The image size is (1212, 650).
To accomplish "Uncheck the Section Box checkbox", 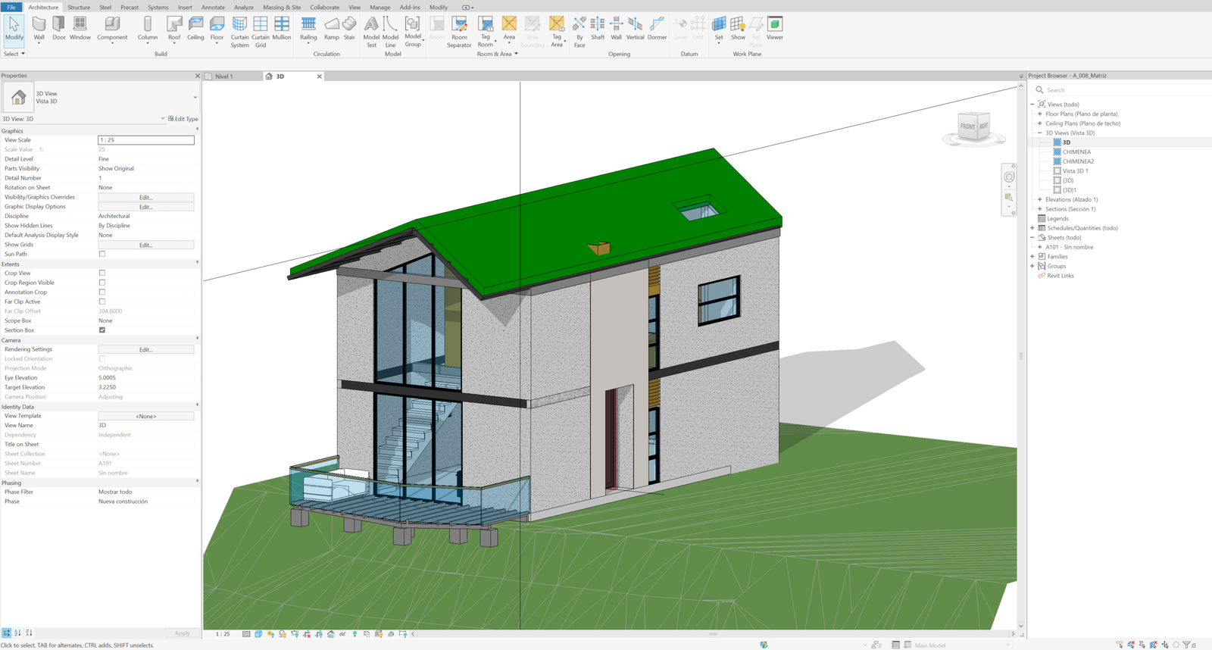I will coord(102,330).
